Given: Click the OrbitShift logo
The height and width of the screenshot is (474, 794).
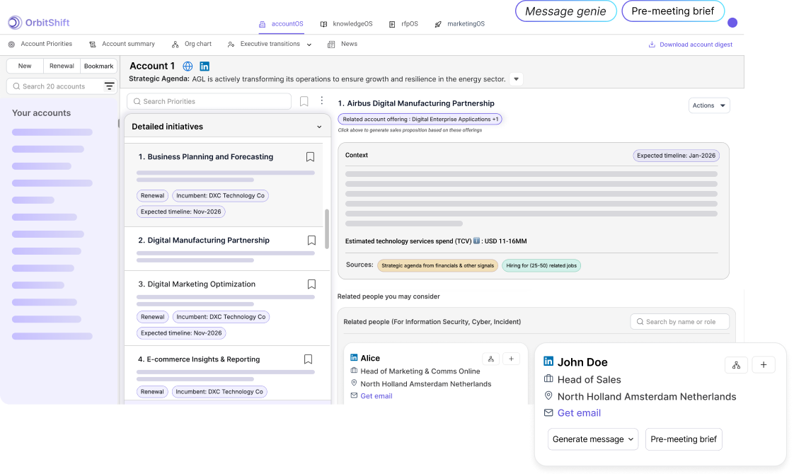Looking at the screenshot, I should click(x=38, y=22).
